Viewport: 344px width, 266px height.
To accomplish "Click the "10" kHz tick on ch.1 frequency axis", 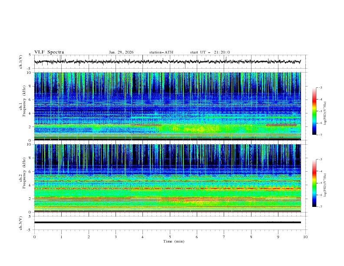I will click(30, 73).
